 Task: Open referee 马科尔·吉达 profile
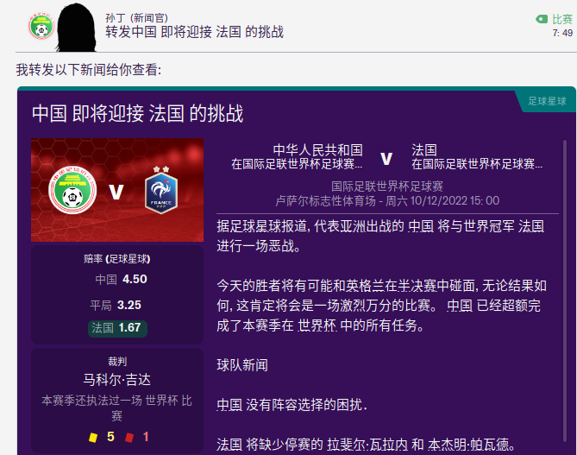click(x=117, y=380)
